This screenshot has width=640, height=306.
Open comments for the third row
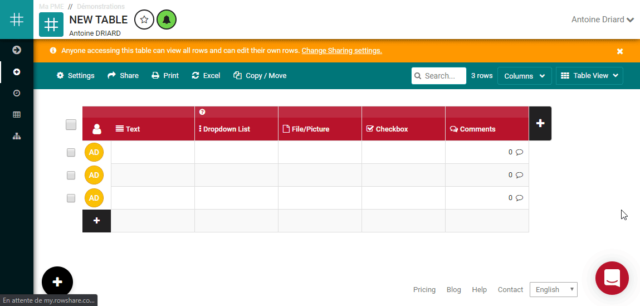click(516, 198)
